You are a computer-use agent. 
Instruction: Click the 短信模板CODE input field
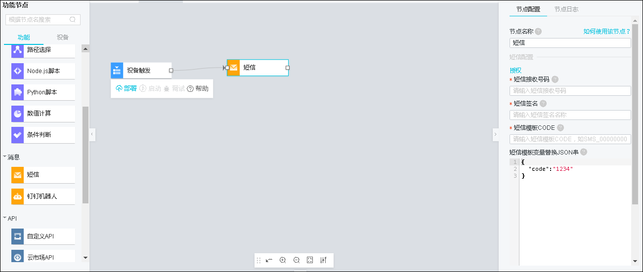tap(570, 139)
